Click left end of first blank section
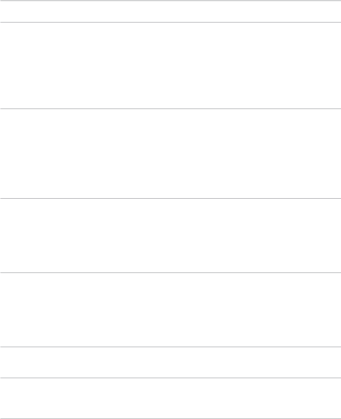This screenshot has height=419, width=341. pos(5,65)
